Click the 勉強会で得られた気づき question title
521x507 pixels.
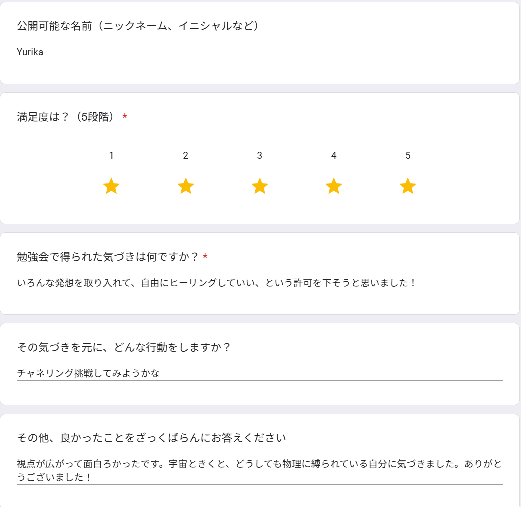click(108, 257)
